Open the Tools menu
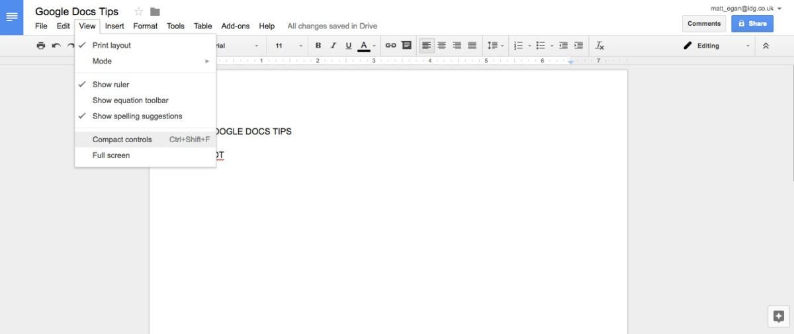Image resolution: width=794 pixels, height=334 pixels. (x=175, y=26)
